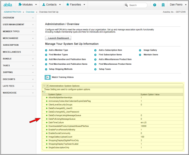Open the Add a Member Type link
The height and width of the screenshot is (155, 189).
coord(58,50)
